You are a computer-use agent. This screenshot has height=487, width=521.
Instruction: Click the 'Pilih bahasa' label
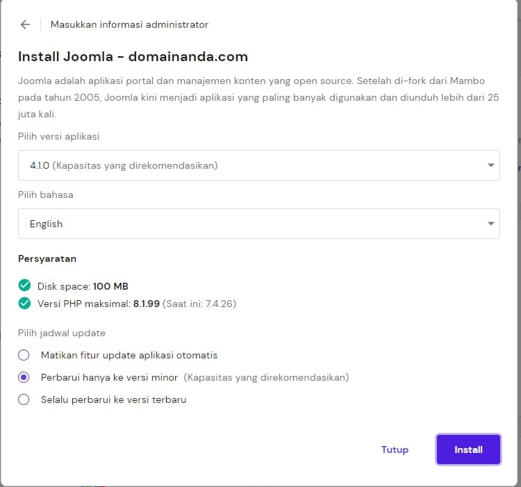tap(45, 195)
